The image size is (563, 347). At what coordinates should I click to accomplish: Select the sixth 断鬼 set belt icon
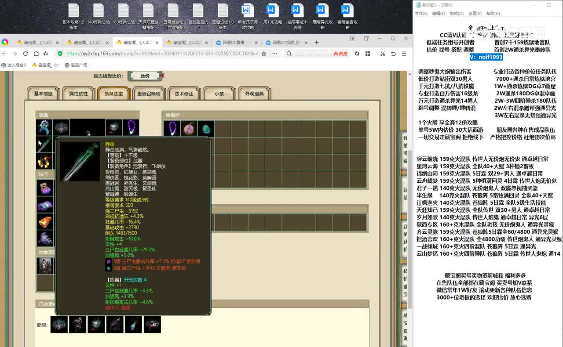click(x=152, y=325)
